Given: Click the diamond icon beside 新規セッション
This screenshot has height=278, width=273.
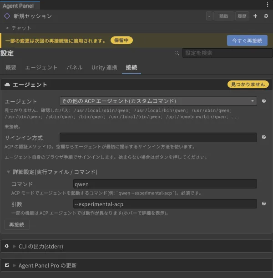Looking at the screenshot, I should pyautogui.click(x=7, y=16).
